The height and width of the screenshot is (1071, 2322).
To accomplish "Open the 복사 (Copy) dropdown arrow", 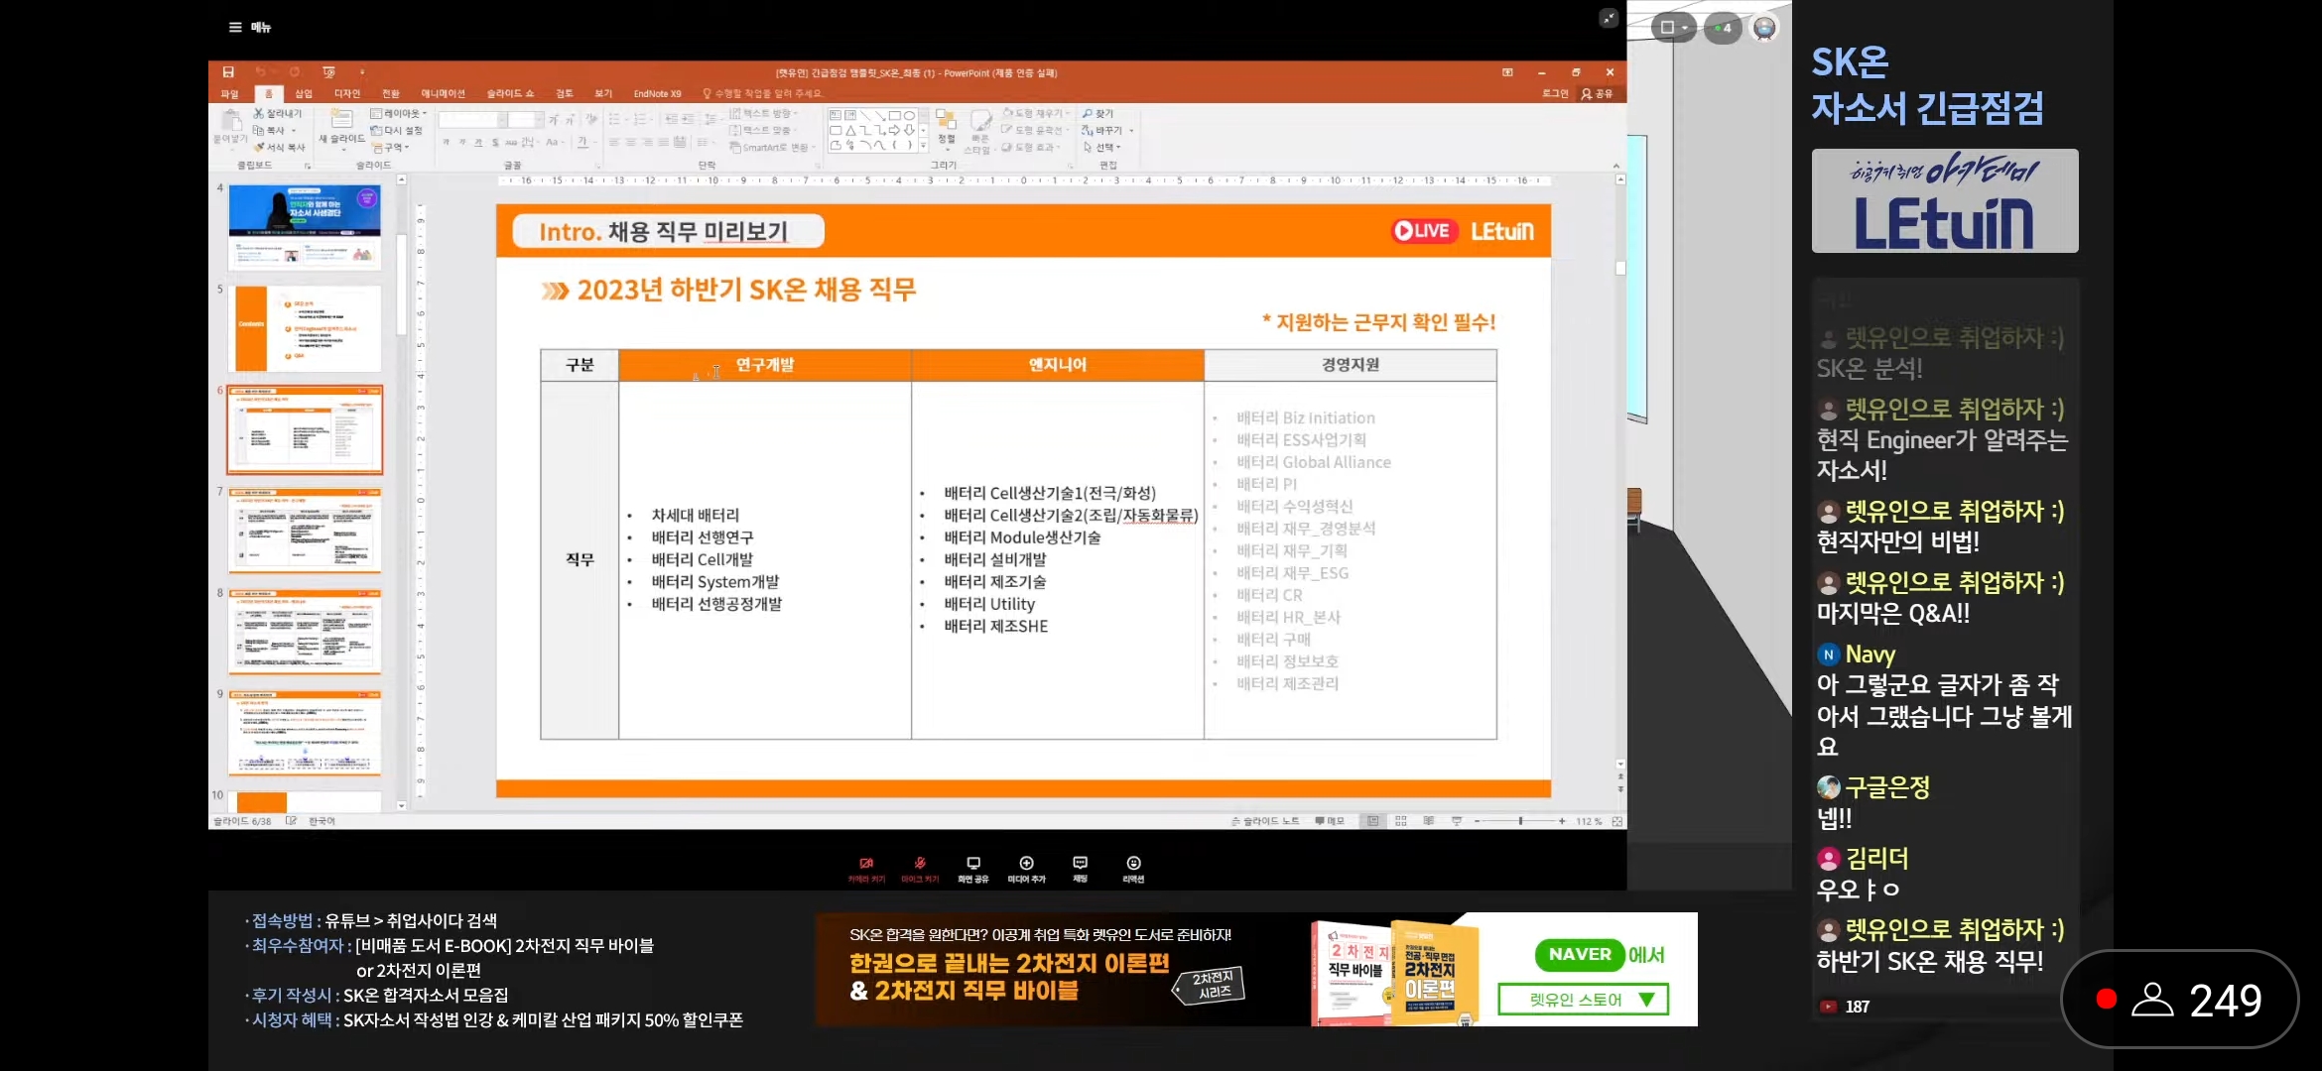I will pos(293,131).
